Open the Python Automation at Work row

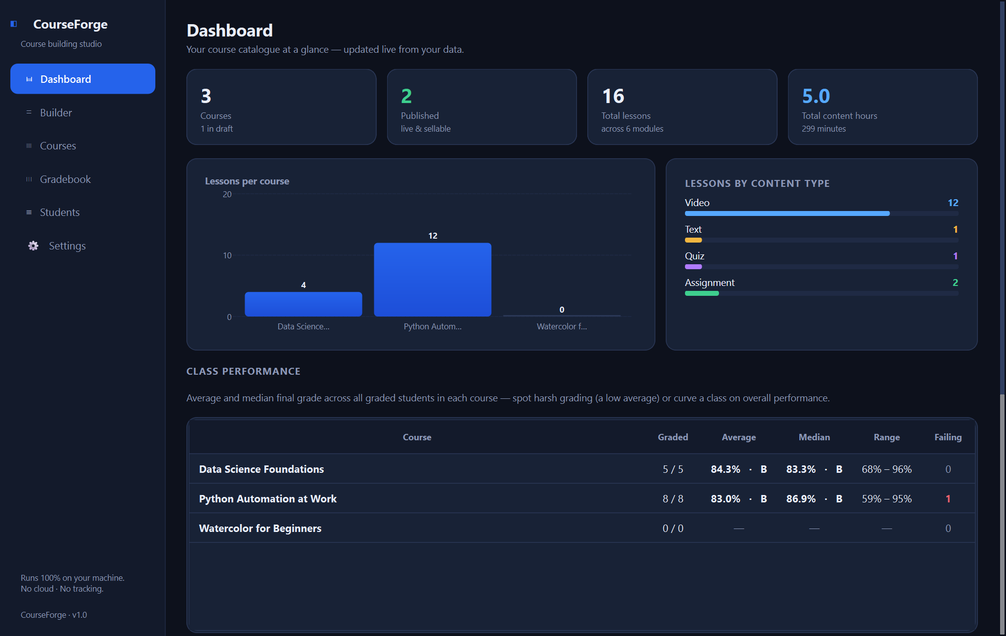point(582,498)
